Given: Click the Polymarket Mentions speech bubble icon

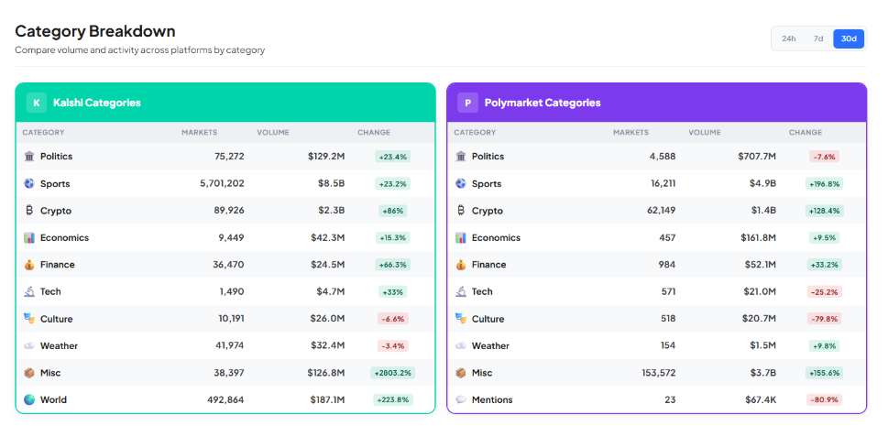Looking at the screenshot, I should tap(461, 400).
